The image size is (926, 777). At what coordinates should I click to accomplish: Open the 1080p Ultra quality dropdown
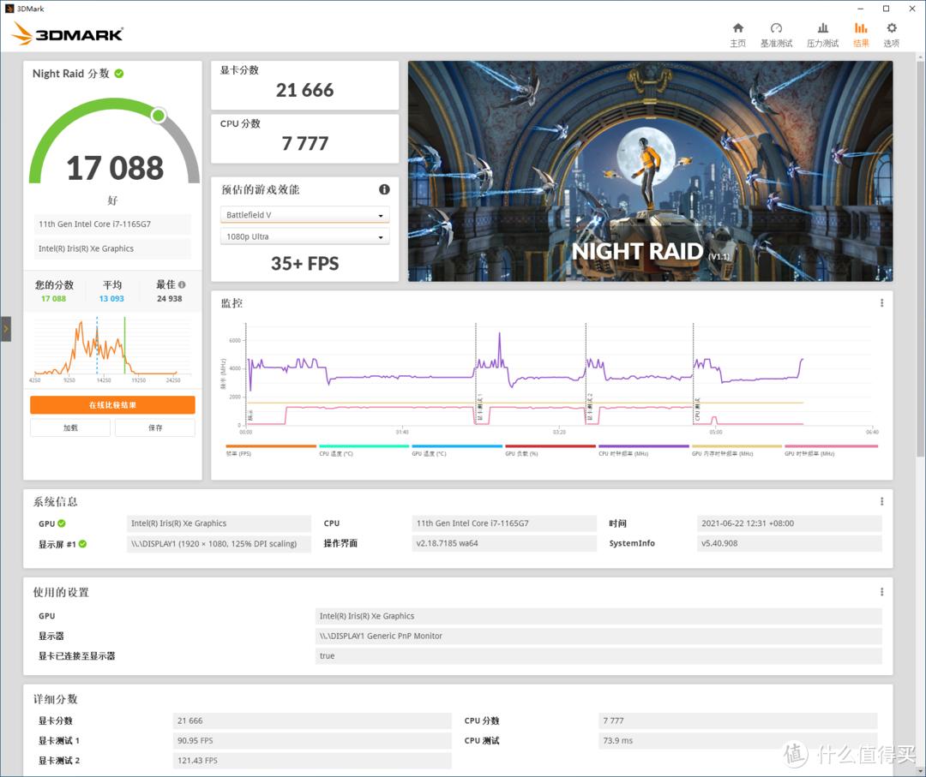(304, 235)
